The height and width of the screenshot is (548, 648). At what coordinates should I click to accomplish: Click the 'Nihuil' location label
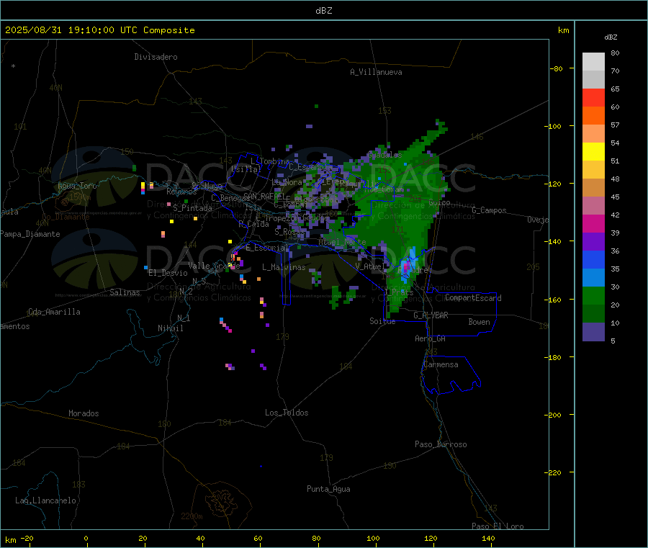[x=171, y=328]
